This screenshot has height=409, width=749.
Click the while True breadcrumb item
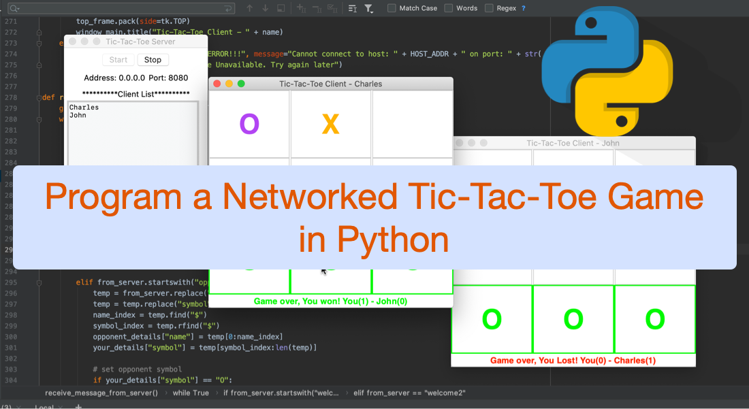(x=191, y=393)
